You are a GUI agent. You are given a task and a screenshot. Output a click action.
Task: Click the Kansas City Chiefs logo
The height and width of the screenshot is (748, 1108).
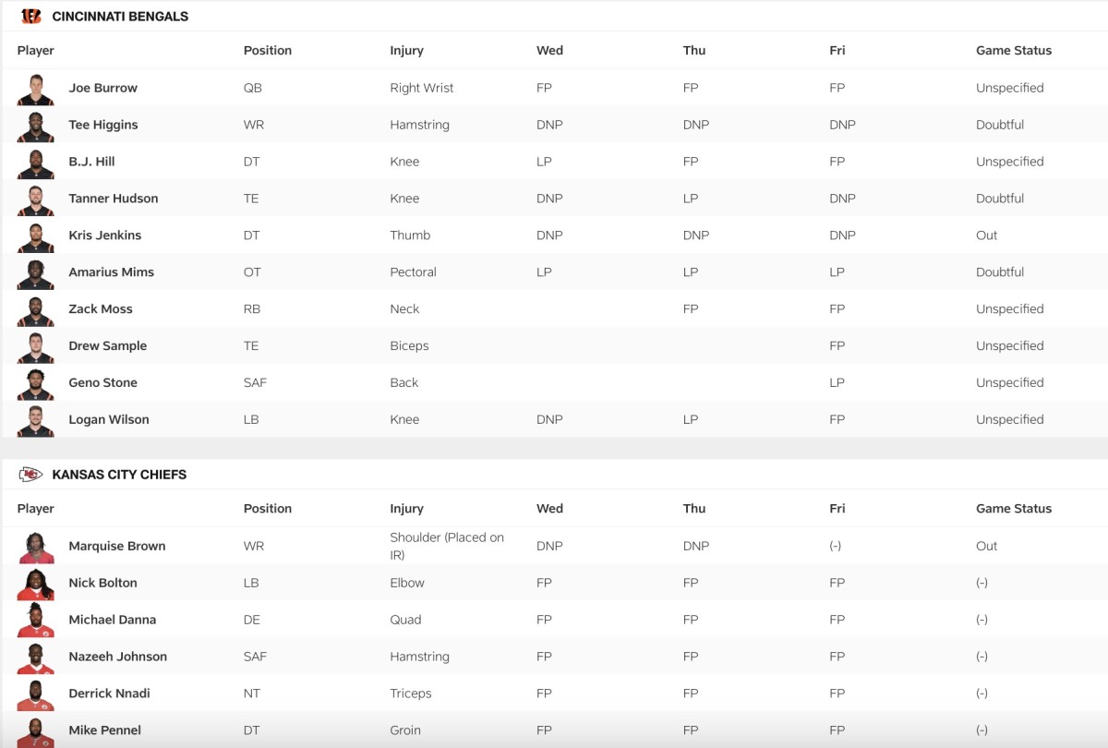(x=31, y=475)
